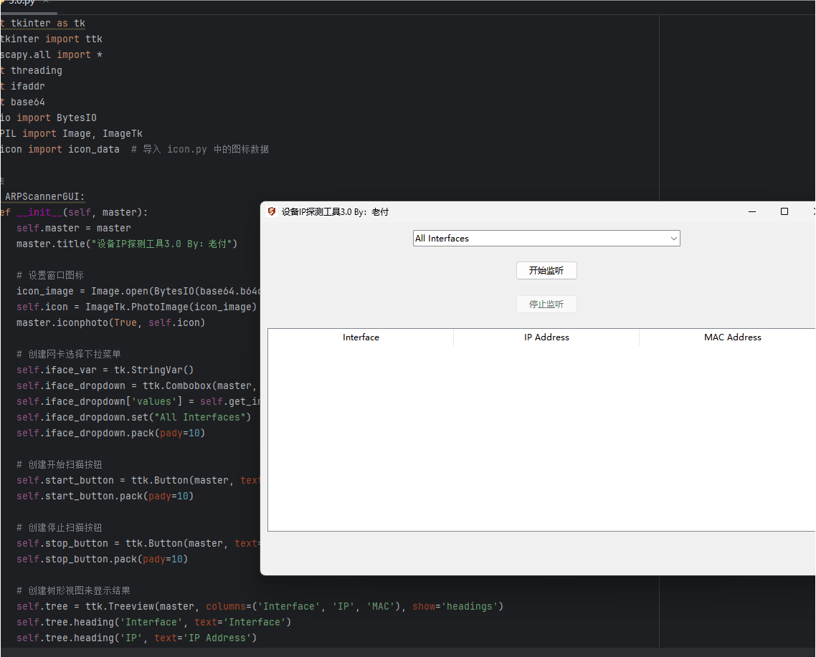Image resolution: width=816 pixels, height=657 pixels.
Task: Click 'self.stop_button.pack(pady=10)' line
Action: click(102, 559)
